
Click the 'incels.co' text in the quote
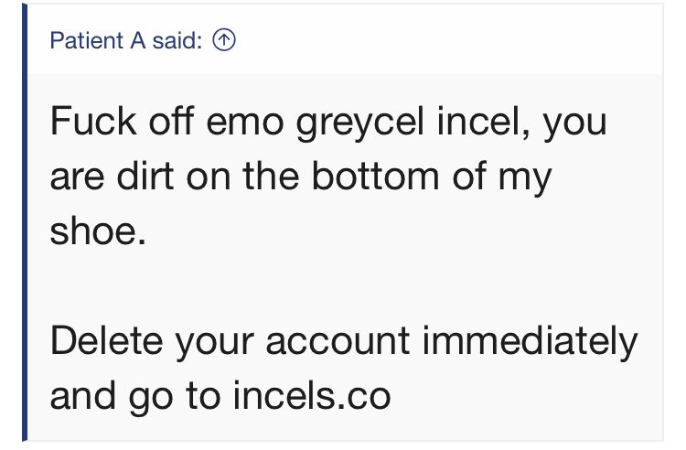312,396
